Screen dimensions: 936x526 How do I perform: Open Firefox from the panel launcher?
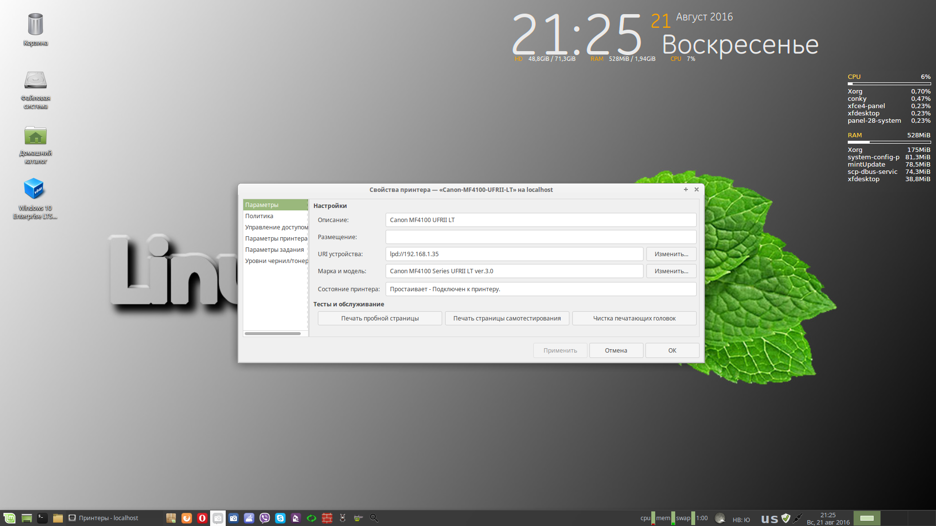point(187,518)
